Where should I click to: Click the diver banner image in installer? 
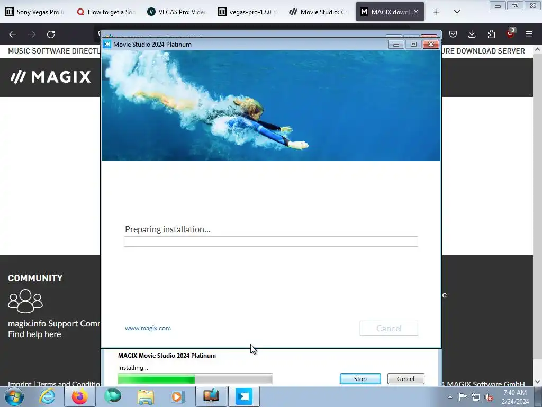[x=271, y=106]
